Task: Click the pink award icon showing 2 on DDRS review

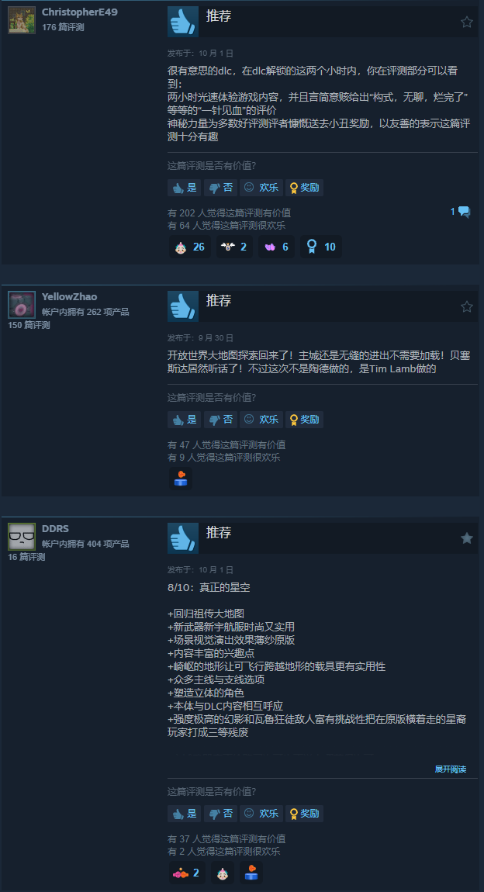Action: 187,873
